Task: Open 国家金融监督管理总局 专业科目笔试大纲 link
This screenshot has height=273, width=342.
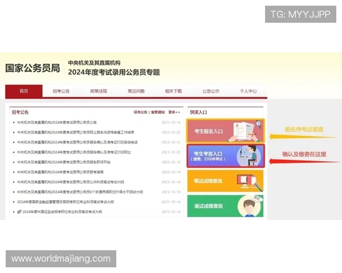Action: [65, 202]
